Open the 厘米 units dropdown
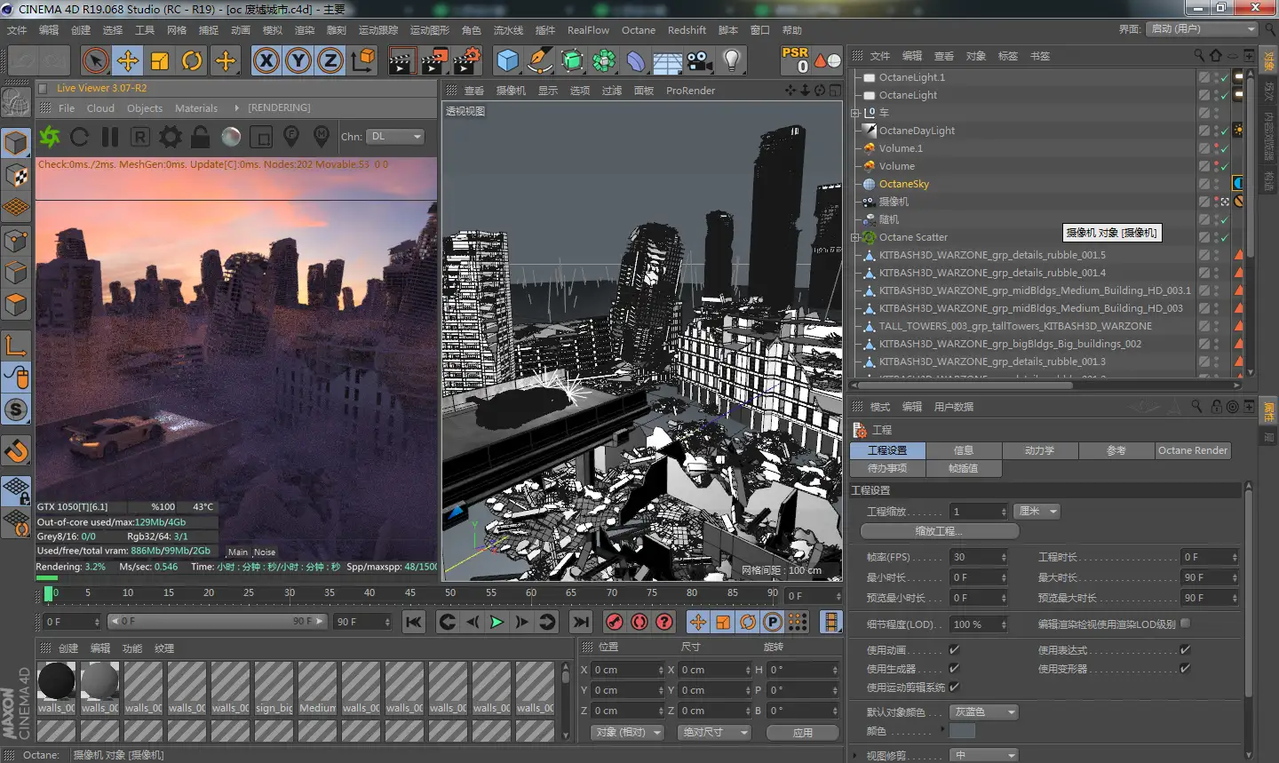 point(1037,512)
